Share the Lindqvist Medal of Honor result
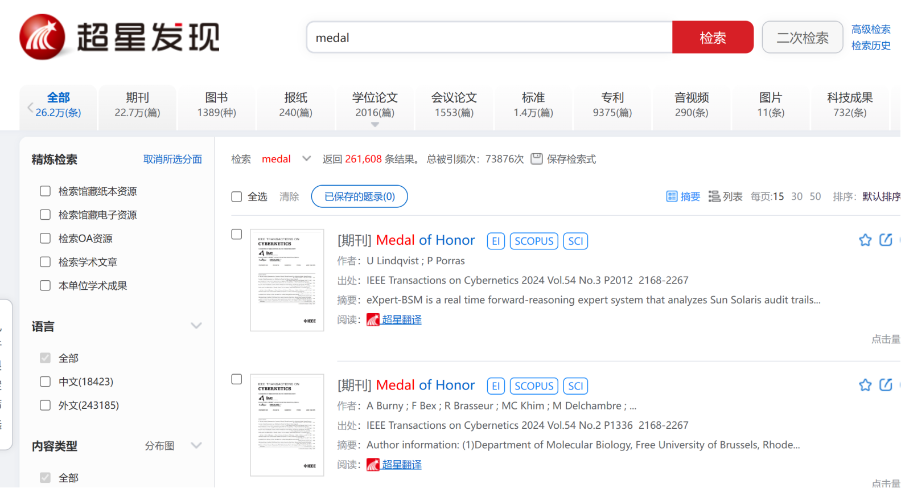Image resolution: width=901 pixels, height=488 pixels. (886, 240)
